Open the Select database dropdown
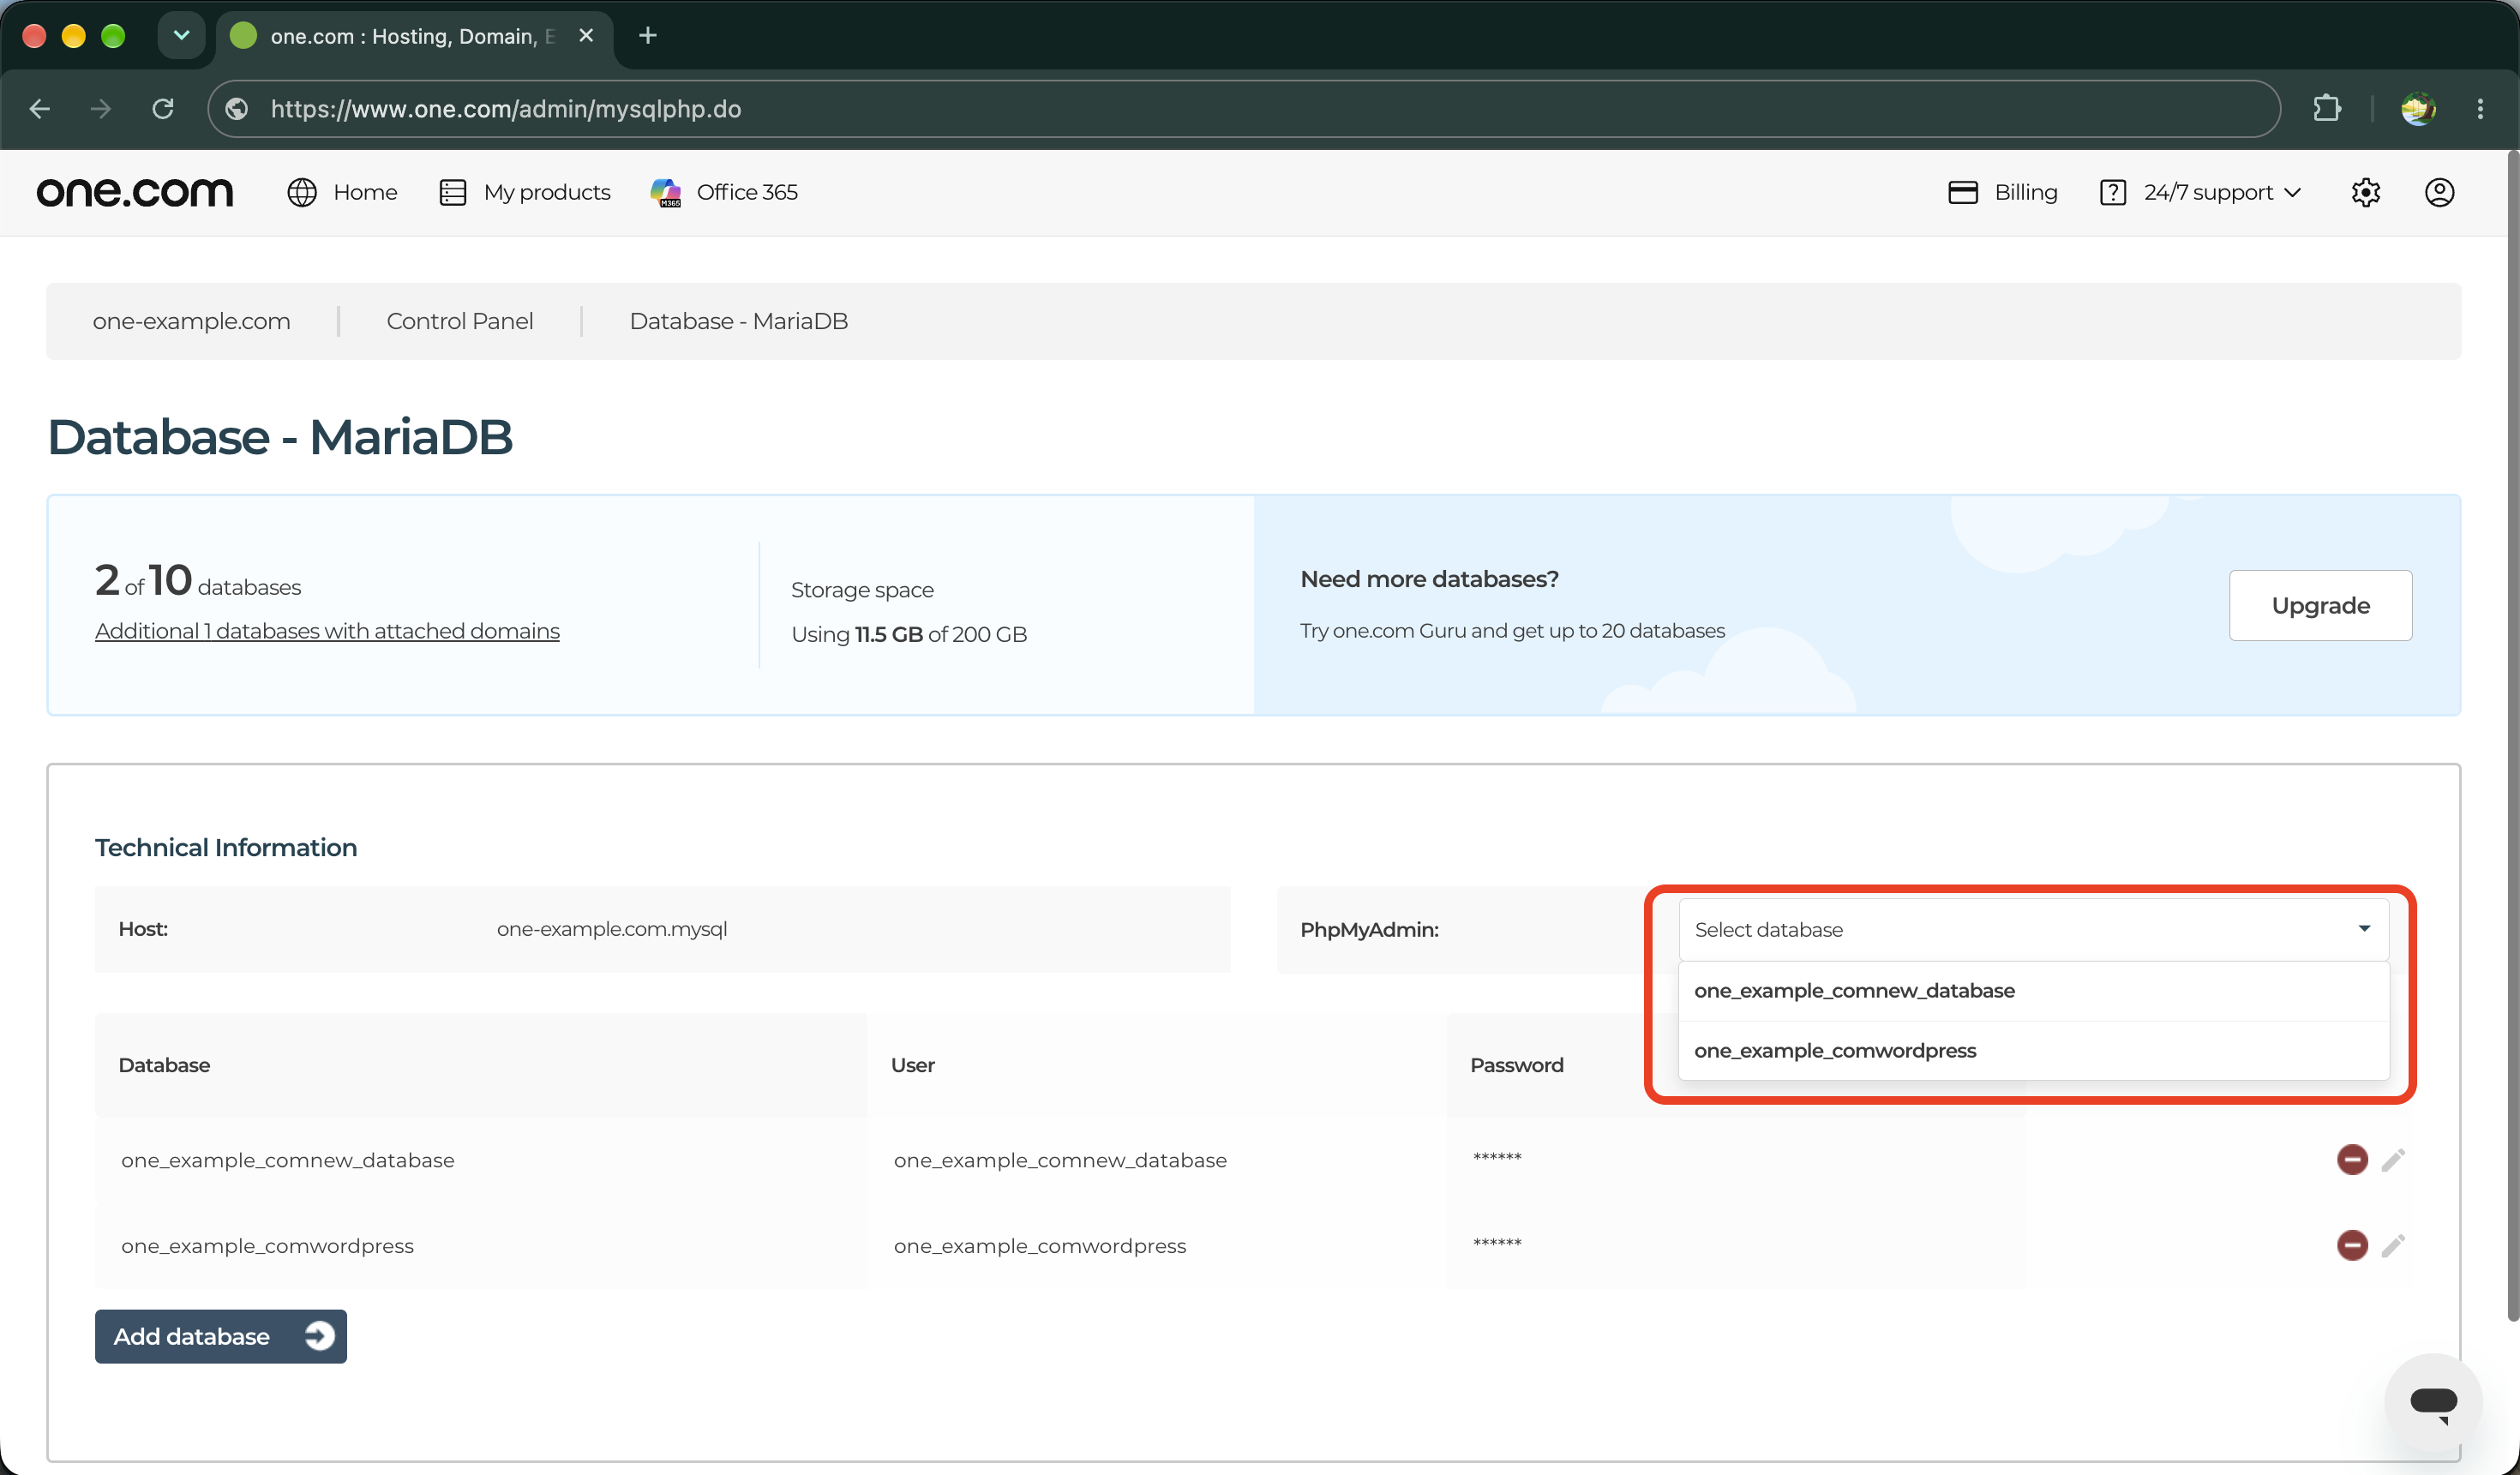Screen dimensions: 2520x1475 pyautogui.click(x=2033, y=929)
